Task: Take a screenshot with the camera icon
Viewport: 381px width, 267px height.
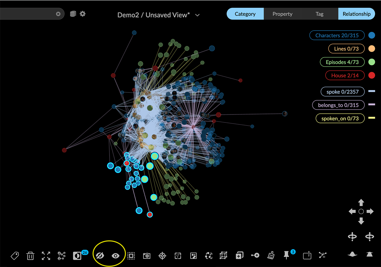Action: [x=147, y=256]
